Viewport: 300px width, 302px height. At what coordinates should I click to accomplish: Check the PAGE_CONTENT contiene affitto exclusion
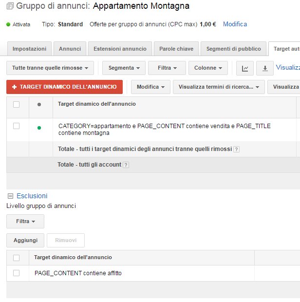17,273
